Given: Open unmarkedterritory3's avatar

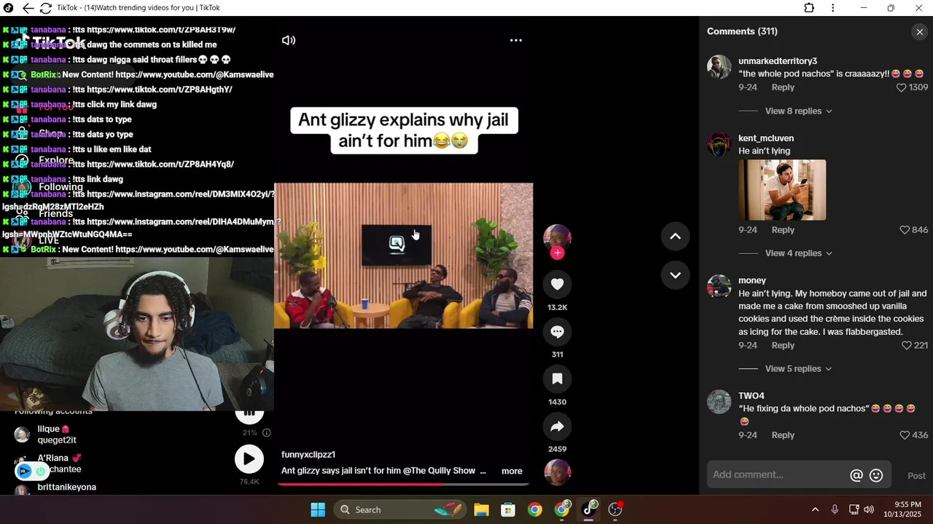Looking at the screenshot, I should (x=719, y=67).
